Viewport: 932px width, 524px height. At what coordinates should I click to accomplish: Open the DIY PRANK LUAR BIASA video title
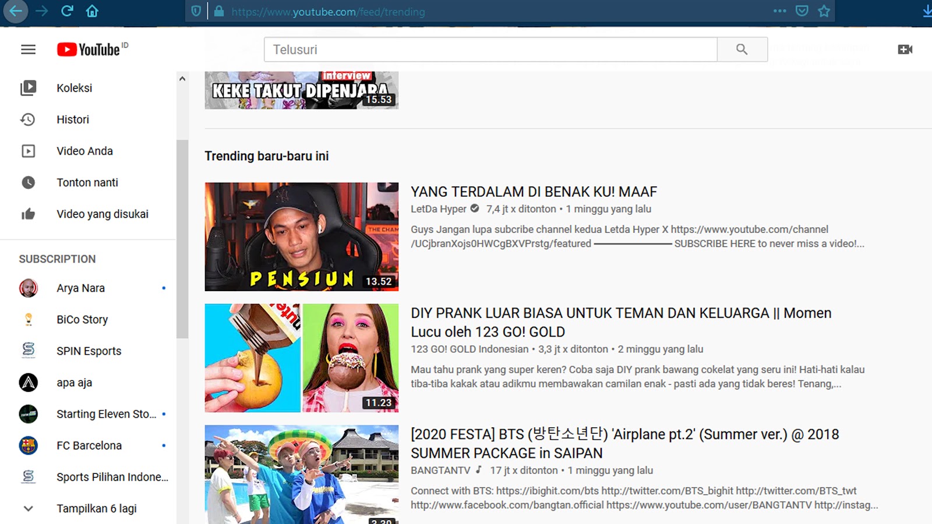(x=621, y=322)
